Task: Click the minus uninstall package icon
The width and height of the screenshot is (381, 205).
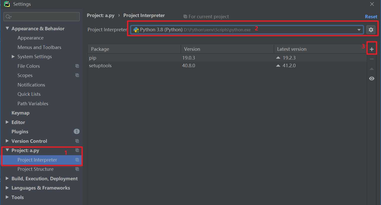Action: (x=372, y=59)
